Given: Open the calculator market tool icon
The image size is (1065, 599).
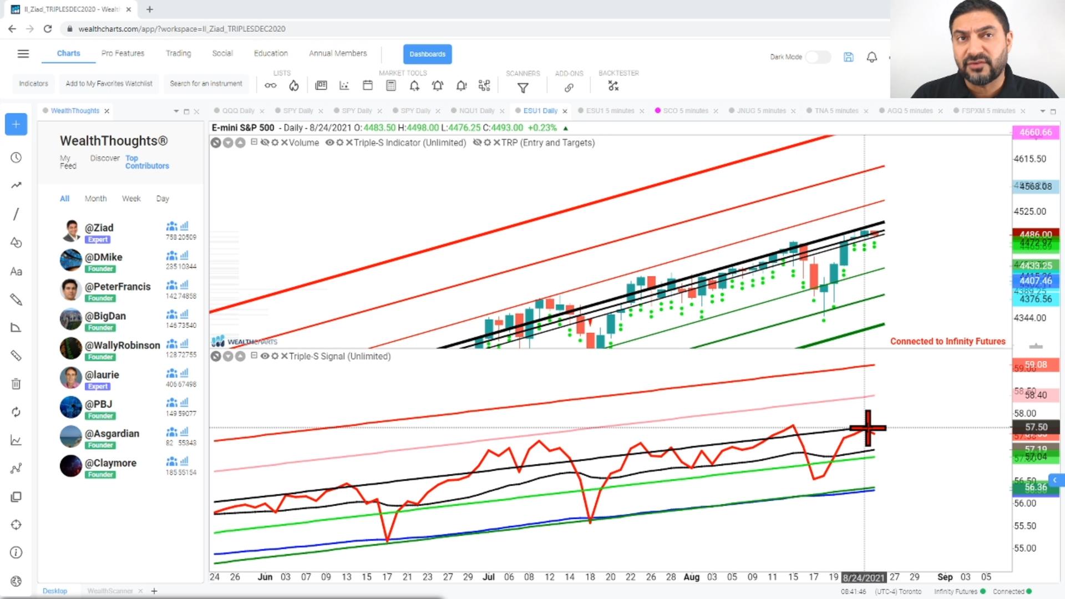Looking at the screenshot, I should [x=390, y=85].
